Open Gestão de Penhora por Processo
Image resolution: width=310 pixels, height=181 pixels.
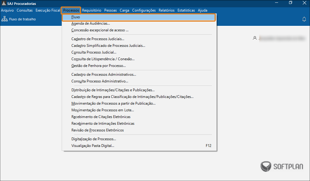[98, 66]
